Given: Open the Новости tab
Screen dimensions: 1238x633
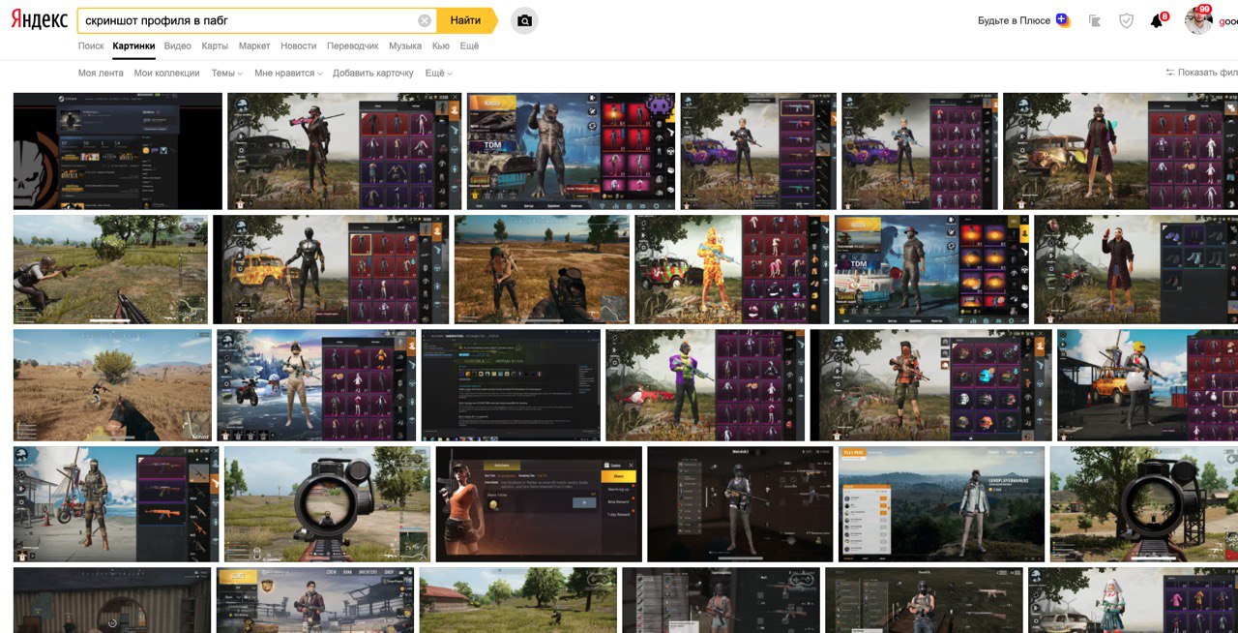Looking at the screenshot, I should tap(298, 45).
